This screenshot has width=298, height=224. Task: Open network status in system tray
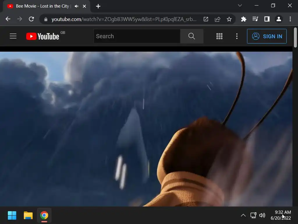[253, 216]
